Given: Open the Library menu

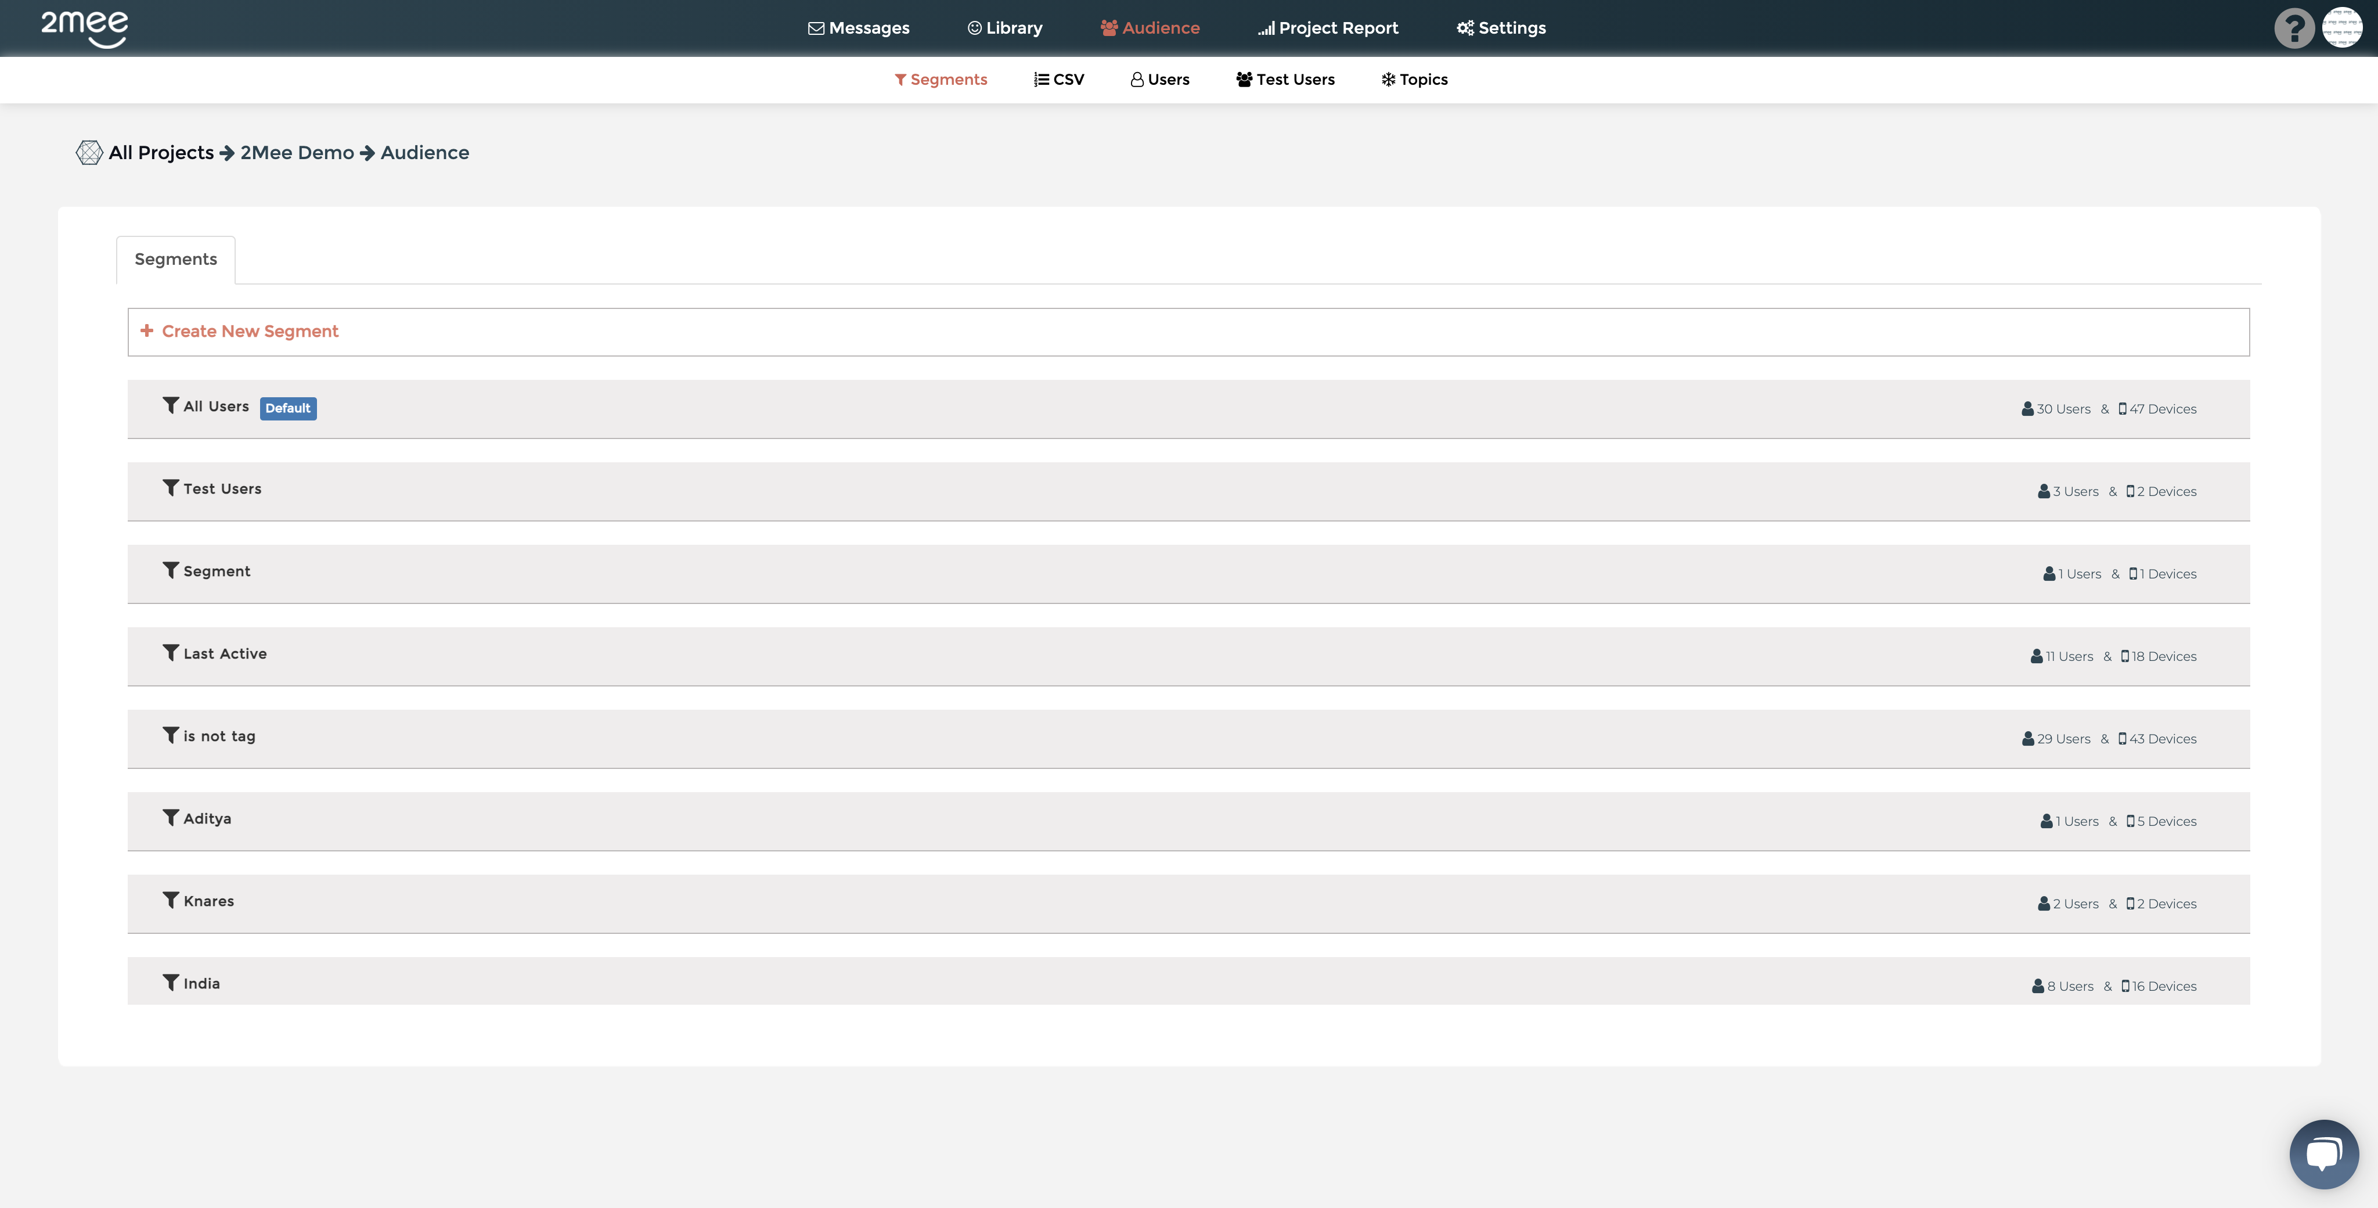Looking at the screenshot, I should pos(1006,28).
